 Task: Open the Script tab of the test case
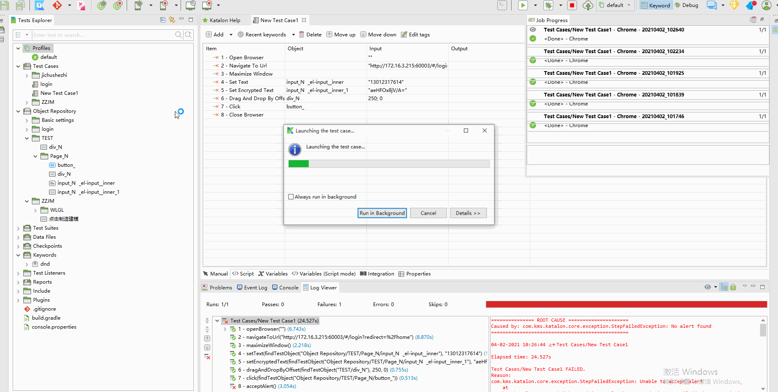pos(243,274)
